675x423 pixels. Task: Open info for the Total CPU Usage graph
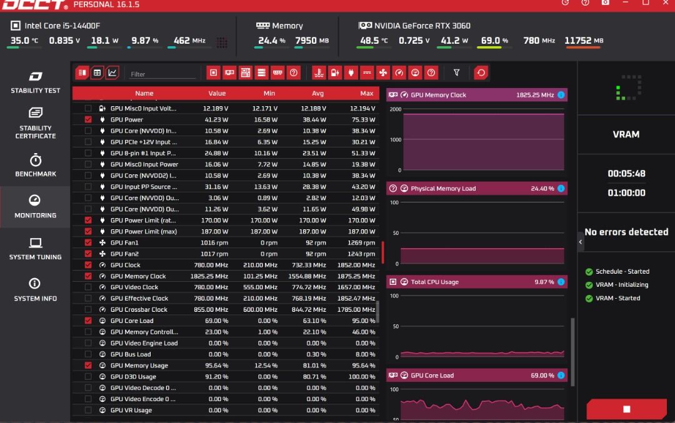click(x=561, y=282)
